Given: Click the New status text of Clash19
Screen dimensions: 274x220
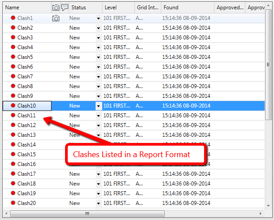Looking at the screenshot, I should [x=75, y=193].
